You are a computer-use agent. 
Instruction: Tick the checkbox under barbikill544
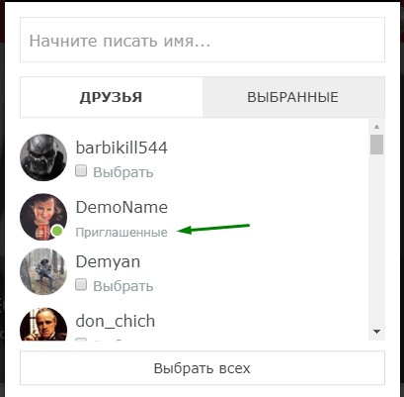click(x=81, y=171)
